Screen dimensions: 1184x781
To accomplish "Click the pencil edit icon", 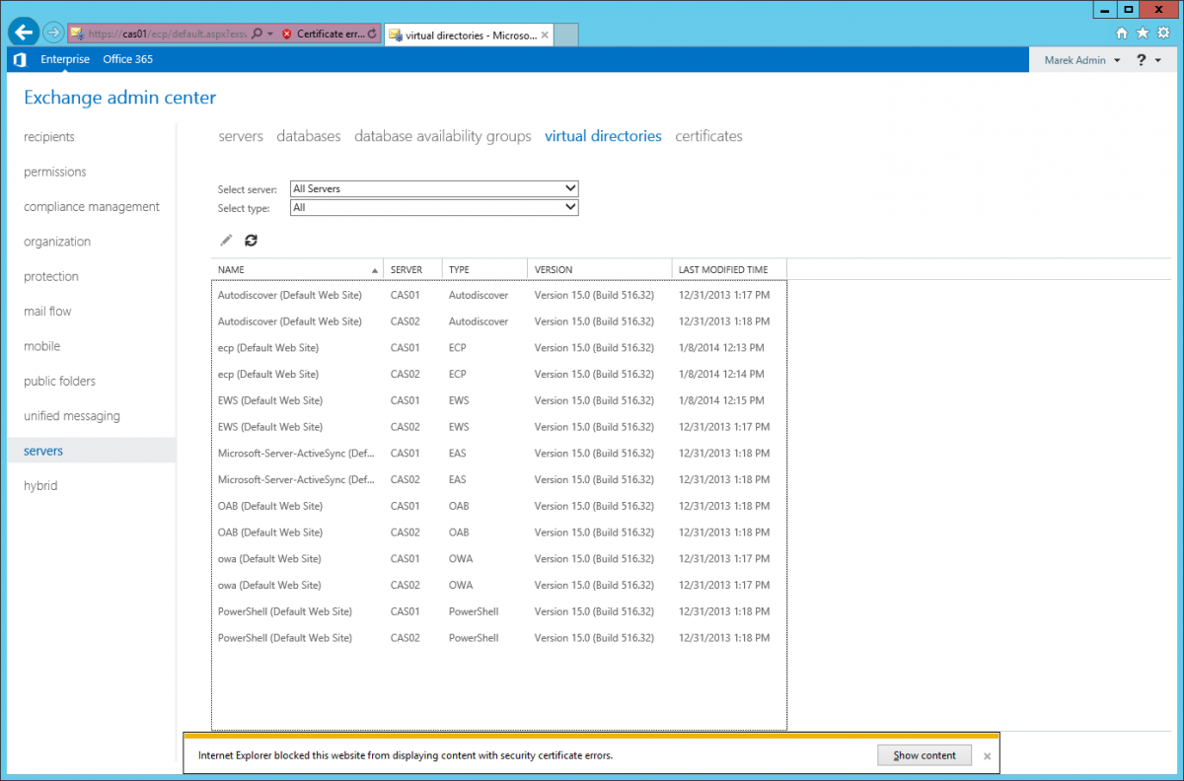I will pos(226,240).
